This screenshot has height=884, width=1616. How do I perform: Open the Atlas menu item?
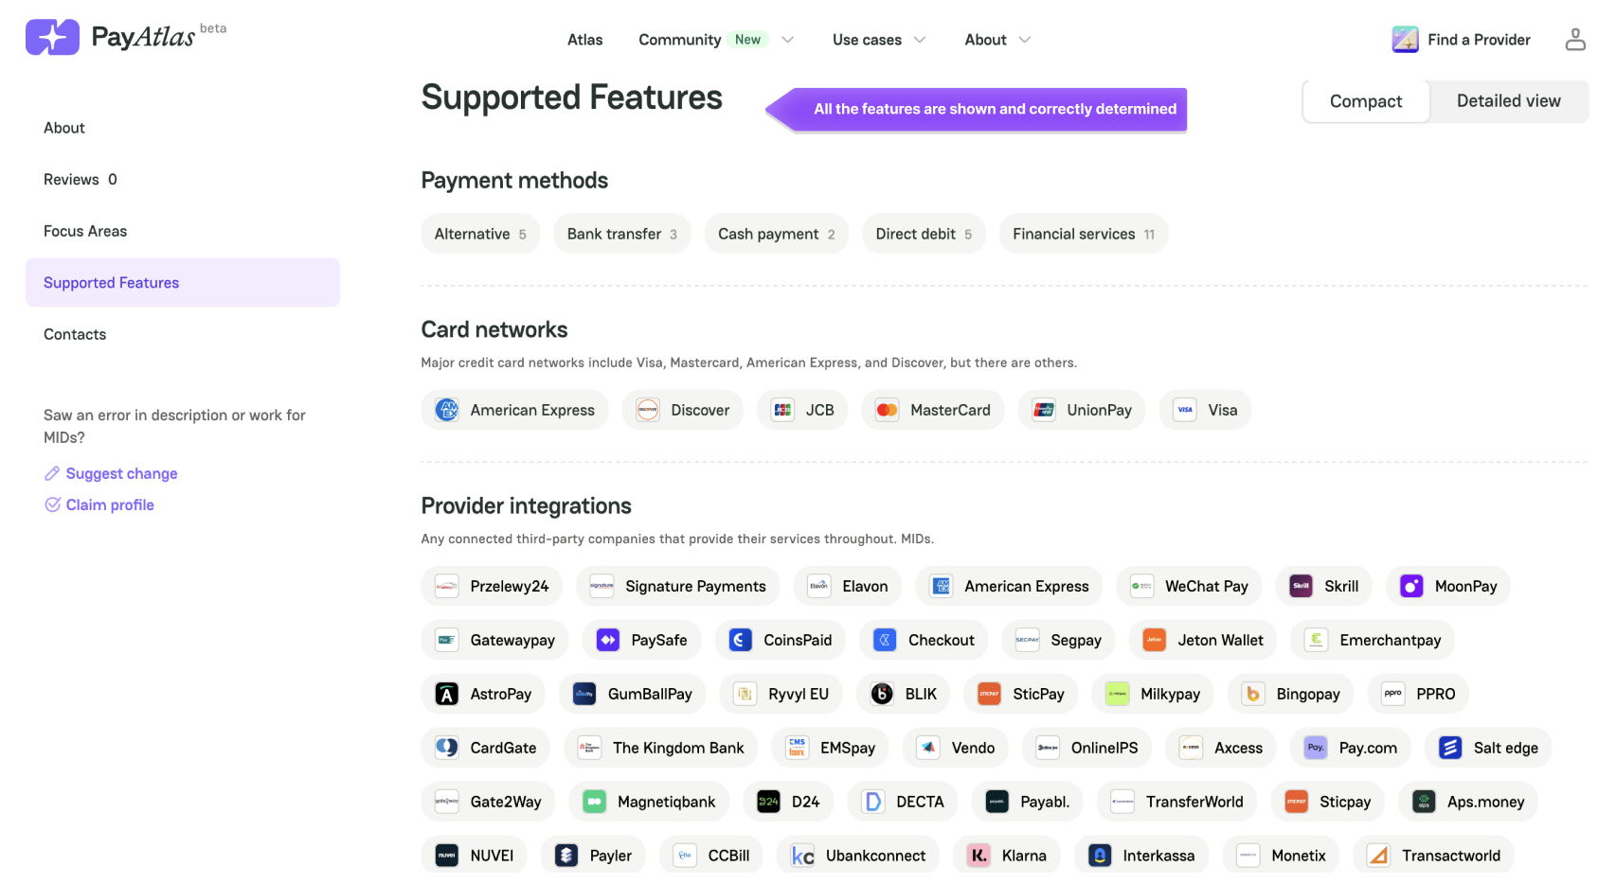(x=584, y=40)
